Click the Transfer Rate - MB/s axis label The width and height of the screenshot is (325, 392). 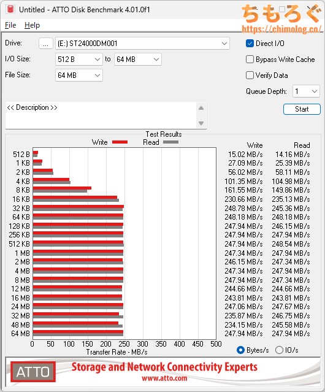(x=117, y=352)
